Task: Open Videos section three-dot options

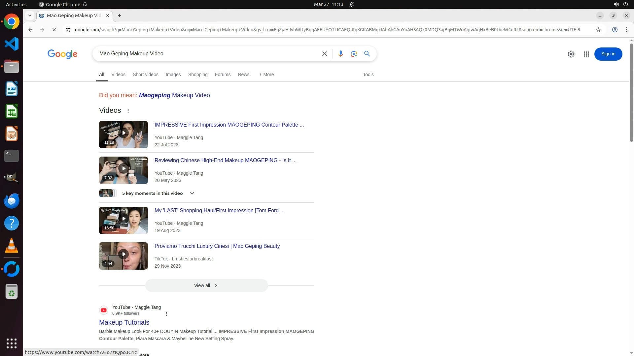Action: coord(128,111)
